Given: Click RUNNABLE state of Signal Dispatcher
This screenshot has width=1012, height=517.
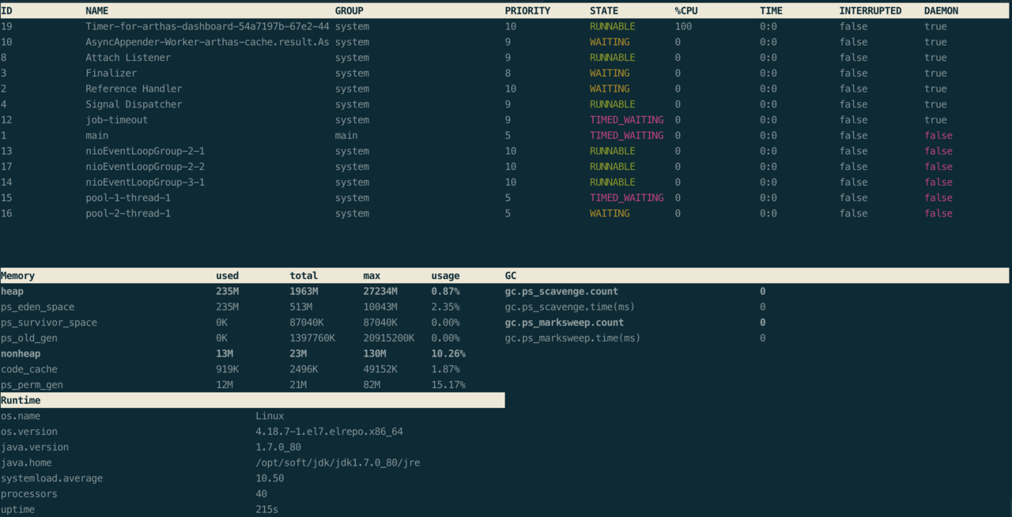Looking at the screenshot, I should point(612,104).
